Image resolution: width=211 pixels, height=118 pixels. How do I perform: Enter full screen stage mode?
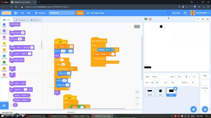point(207,19)
